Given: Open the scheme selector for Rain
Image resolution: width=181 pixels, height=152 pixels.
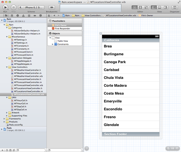Looking at the screenshot, I should tap(21, 8).
